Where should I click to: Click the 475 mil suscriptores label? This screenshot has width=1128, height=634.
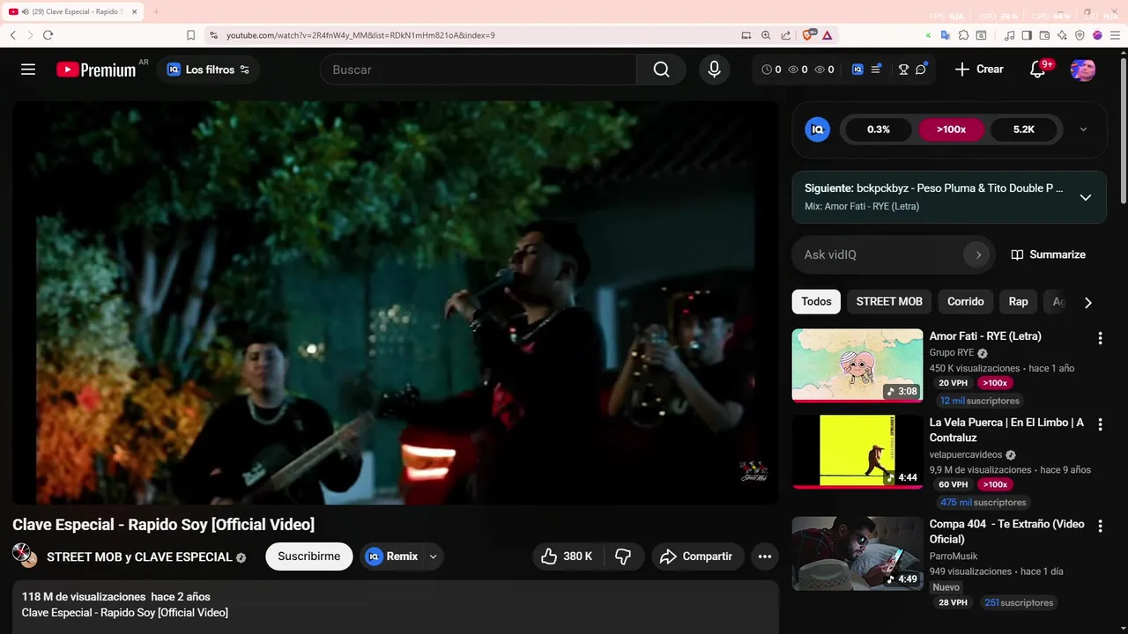coord(983,502)
